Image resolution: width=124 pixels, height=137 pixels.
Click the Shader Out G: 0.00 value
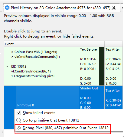(86, 103)
